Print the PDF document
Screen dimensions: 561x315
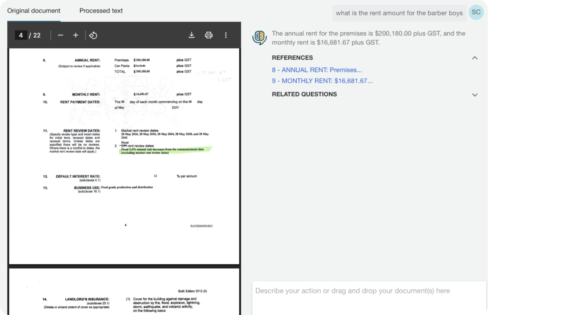click(x=209, y=35)
